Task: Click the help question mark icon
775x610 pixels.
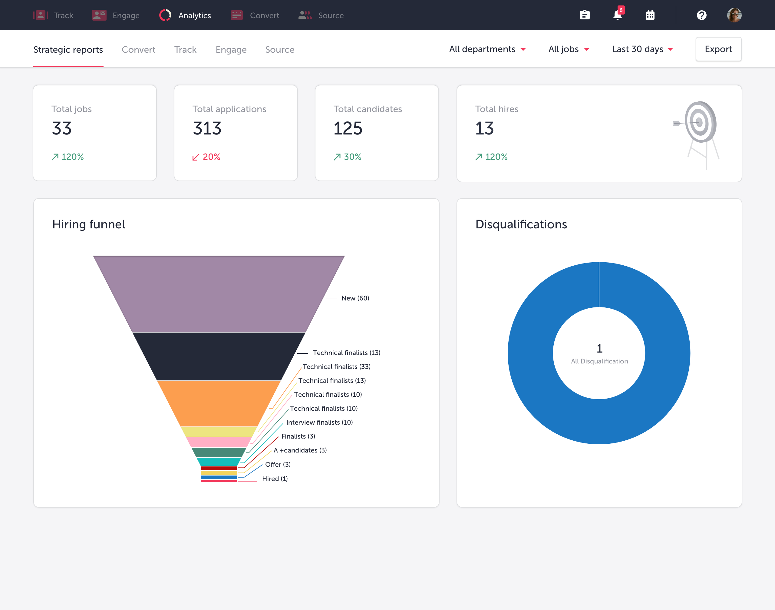Action: [x=701, y=15]
